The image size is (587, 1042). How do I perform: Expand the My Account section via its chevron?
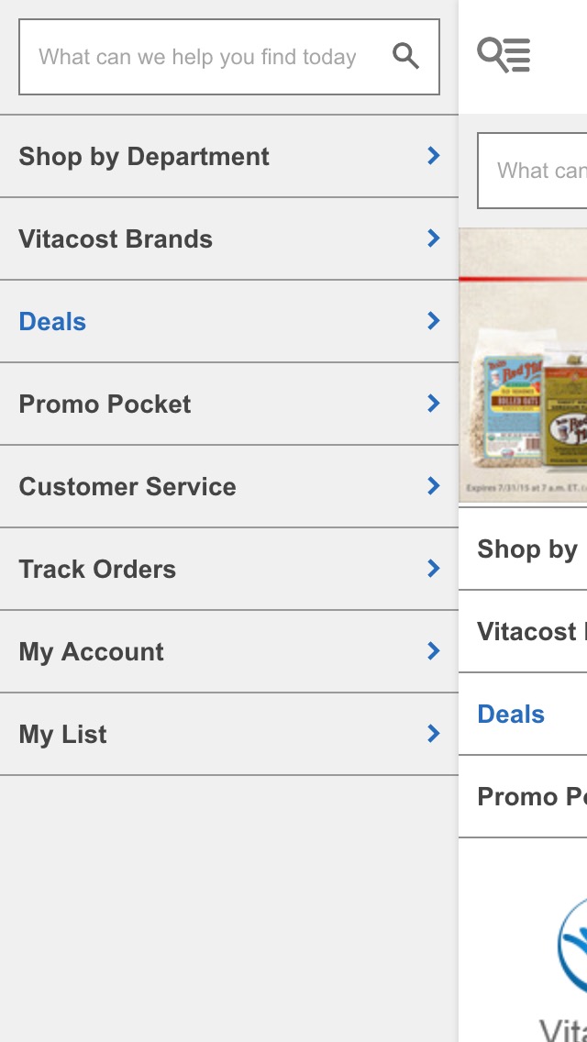tap(432, 651)
